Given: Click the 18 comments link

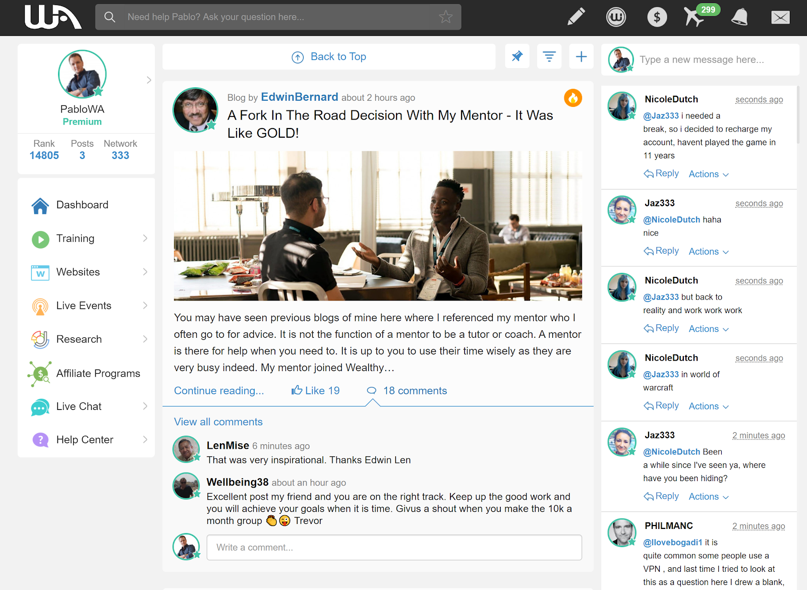Looking at the screenshot, I should pos(415,391).
